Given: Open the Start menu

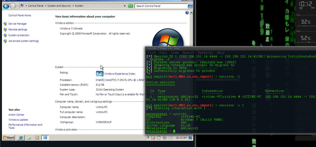Looking at the screenshot, I should pos(8,138).
